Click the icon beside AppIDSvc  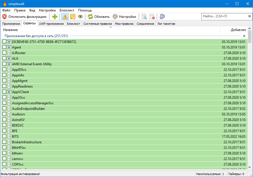pos(9,69)
